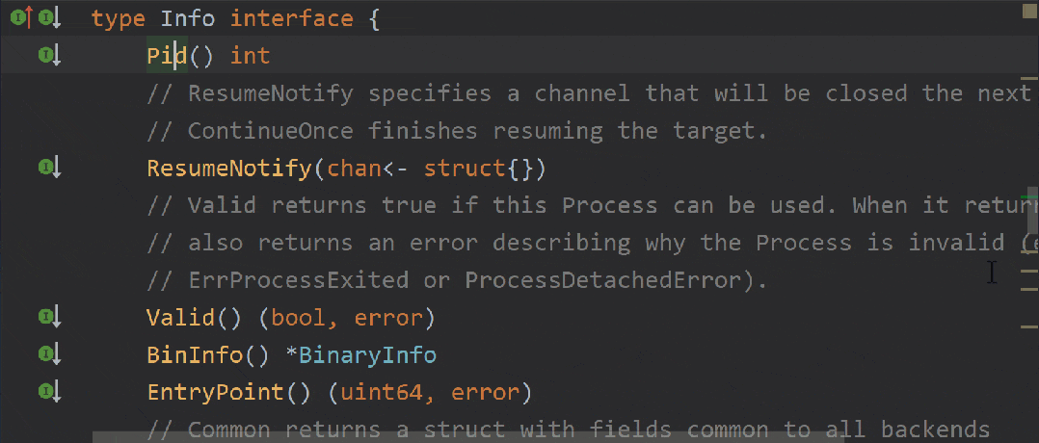Click the Info interface name

coord(188,19)
